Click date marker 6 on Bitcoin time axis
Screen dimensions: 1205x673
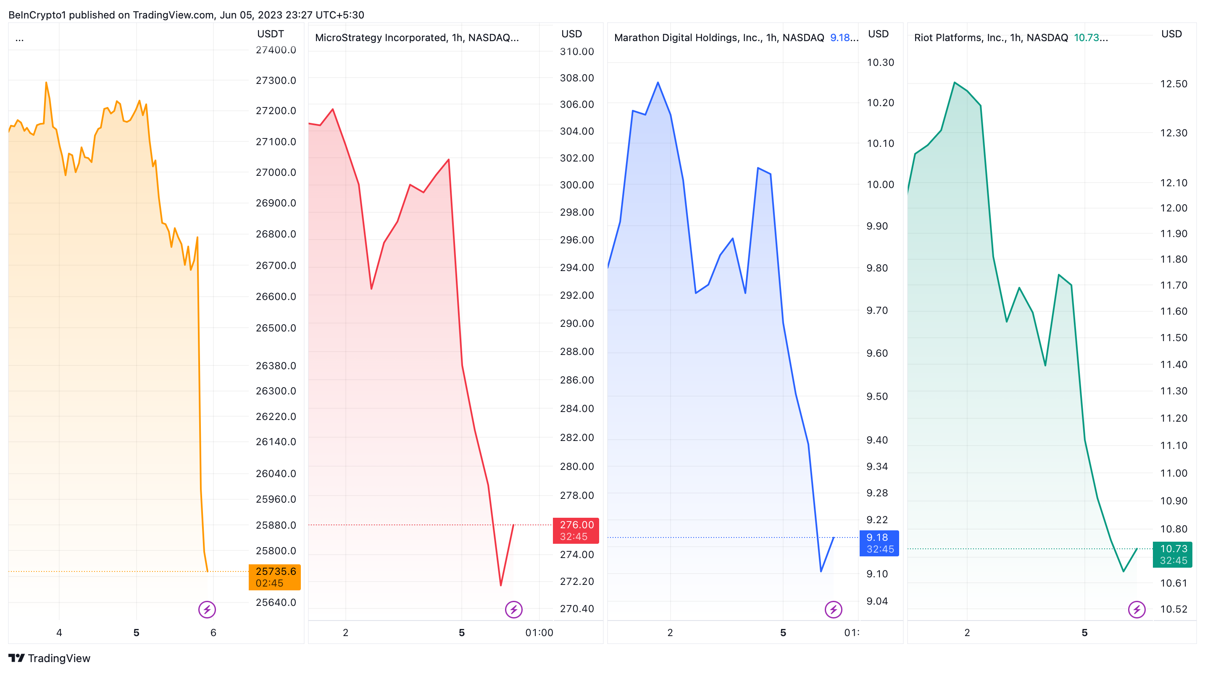tap(213, 632)
